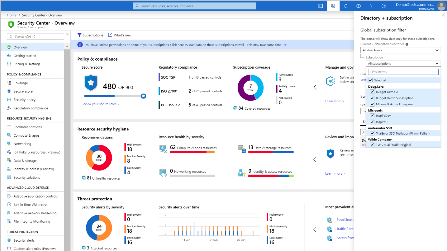Uncheck the InspireDR subscription
This screenshot has height=251, width=447.
(372, 122)
